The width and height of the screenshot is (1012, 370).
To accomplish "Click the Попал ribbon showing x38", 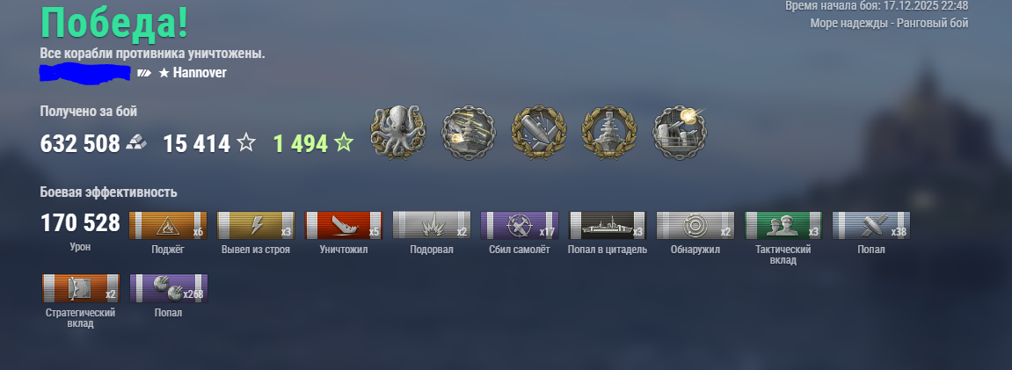I will tap(871, 226).
